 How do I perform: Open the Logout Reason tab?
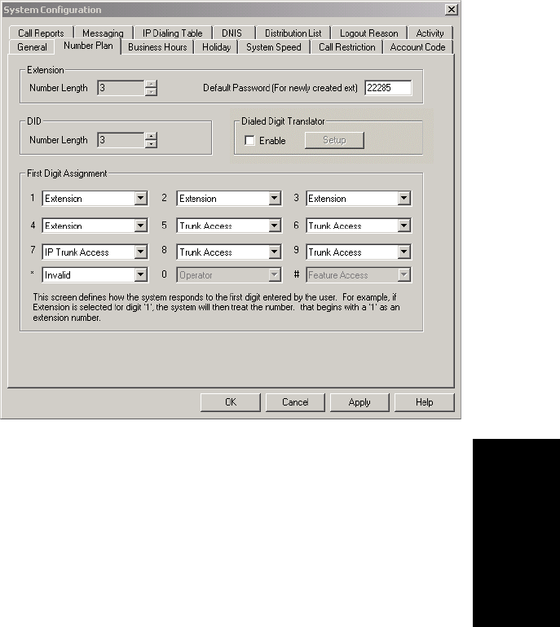tap(368, 33)
